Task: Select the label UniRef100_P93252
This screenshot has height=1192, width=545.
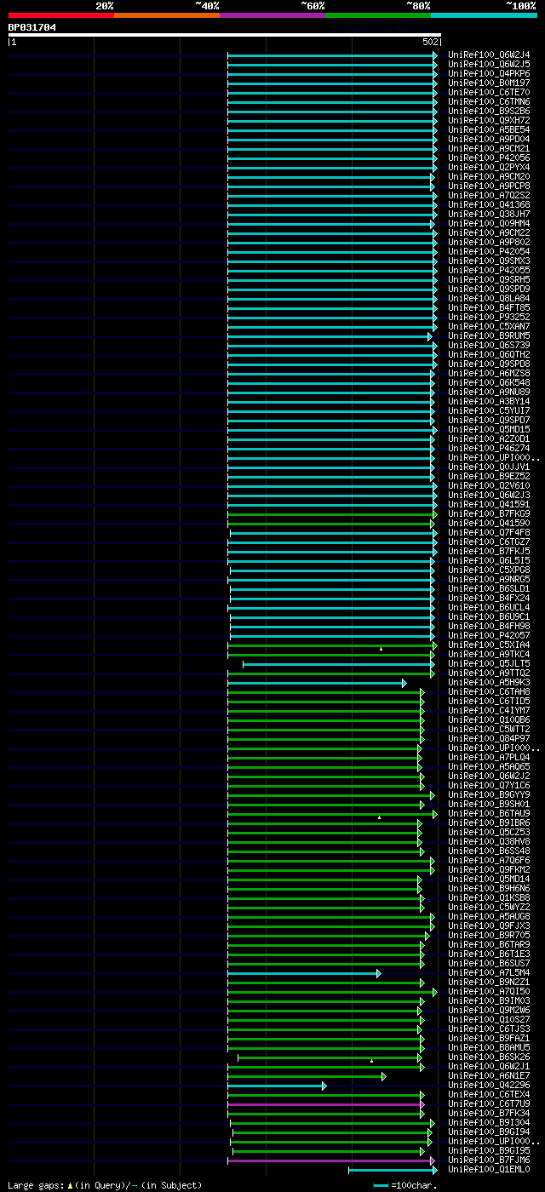Action: (489, 317)
